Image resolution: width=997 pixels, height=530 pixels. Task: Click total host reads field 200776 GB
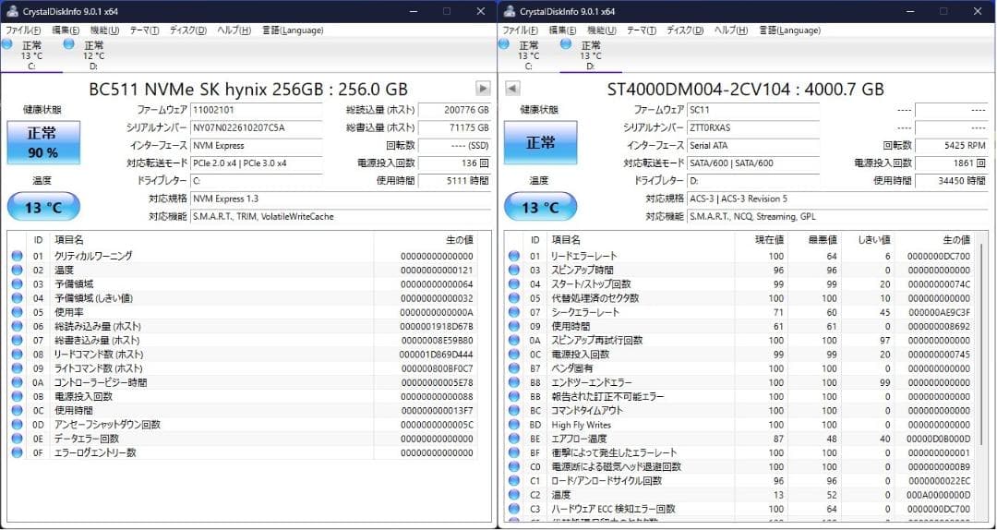pyautogui.click(x=454, y=110)
